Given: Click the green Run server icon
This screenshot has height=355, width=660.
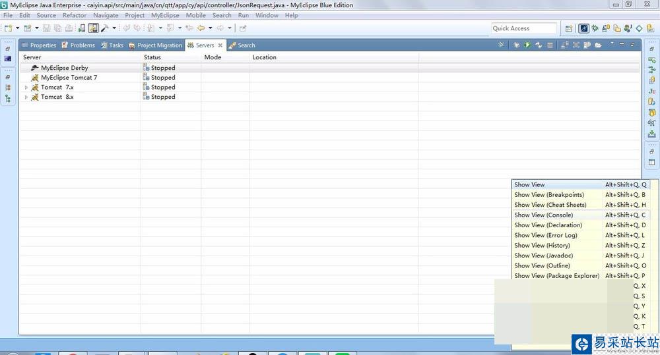Looking at the screenshot, I should click(527, 45).
